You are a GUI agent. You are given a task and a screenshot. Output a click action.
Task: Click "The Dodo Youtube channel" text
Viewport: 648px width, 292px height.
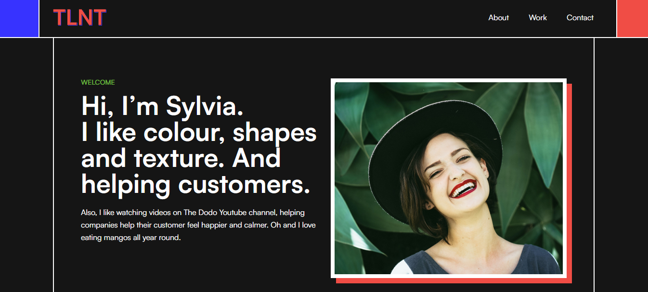click(230, 212)
